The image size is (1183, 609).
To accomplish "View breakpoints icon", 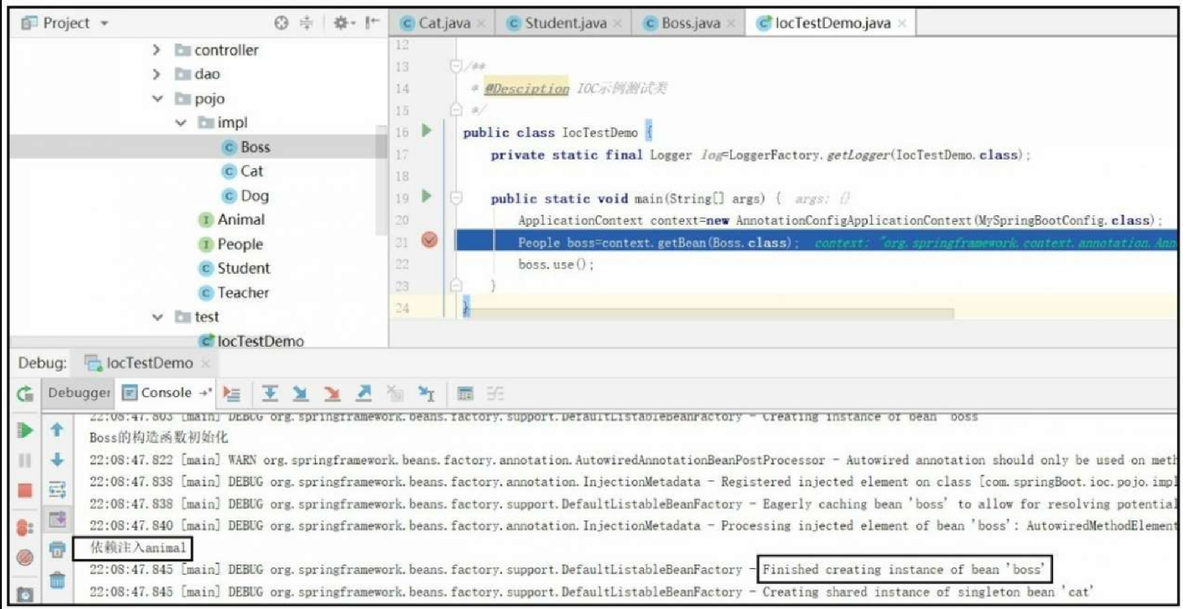I will [x=25, y=528].
